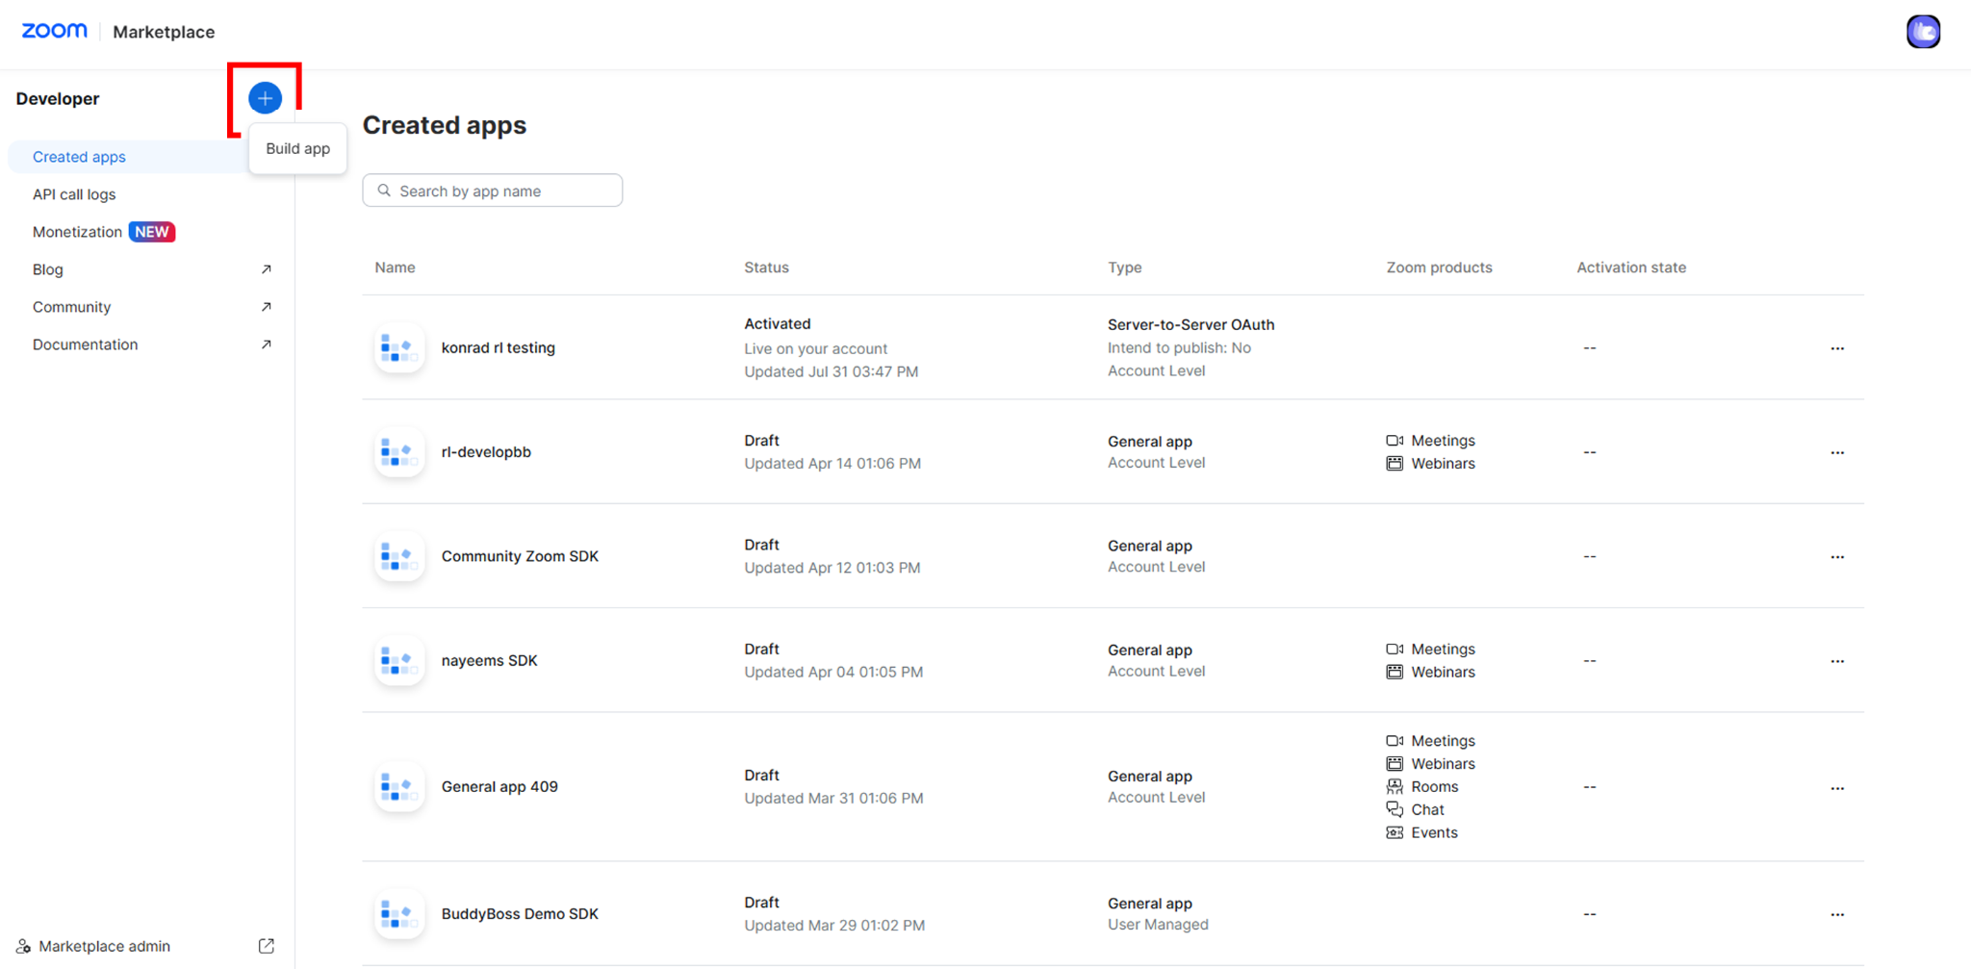Open the konrad rl testing app name
1971x969 pixels.
pyautogui.click(x=499, y=347)
